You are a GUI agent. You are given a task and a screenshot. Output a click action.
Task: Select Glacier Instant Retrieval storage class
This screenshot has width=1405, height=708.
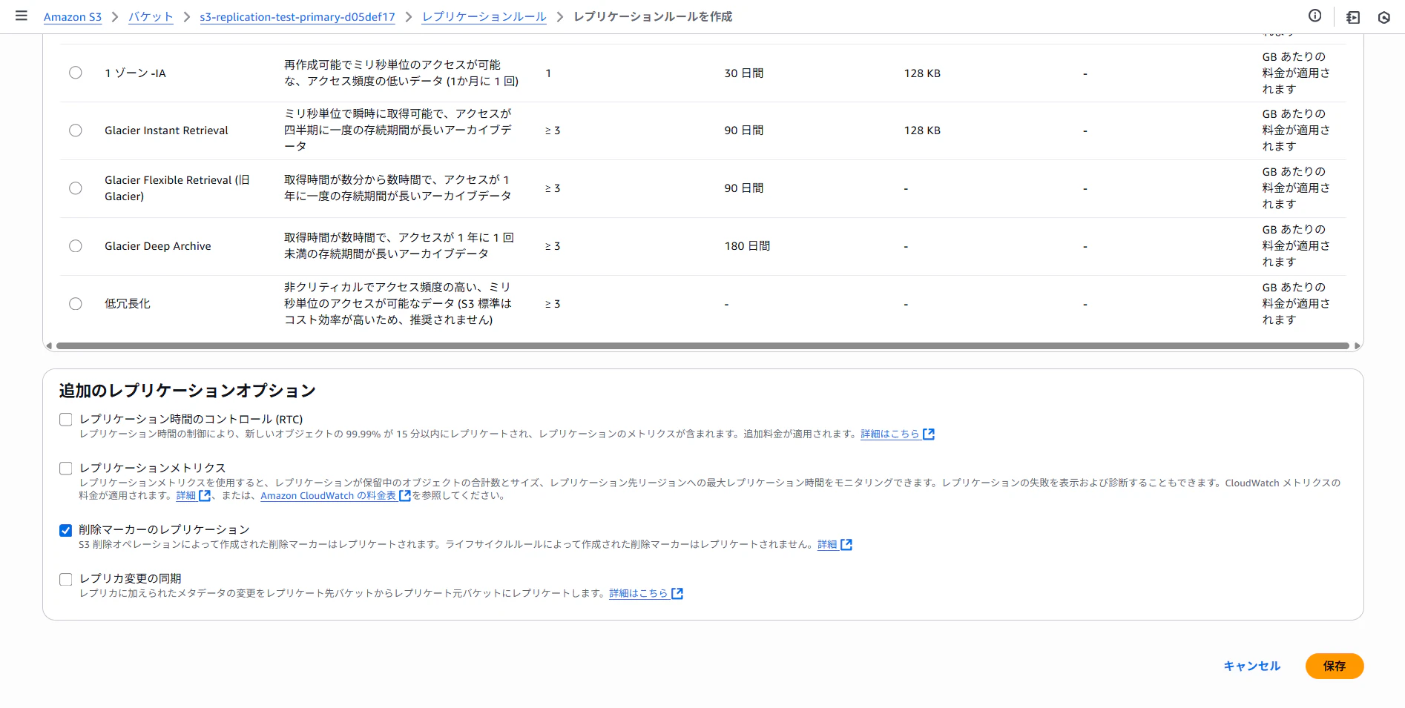75,130
